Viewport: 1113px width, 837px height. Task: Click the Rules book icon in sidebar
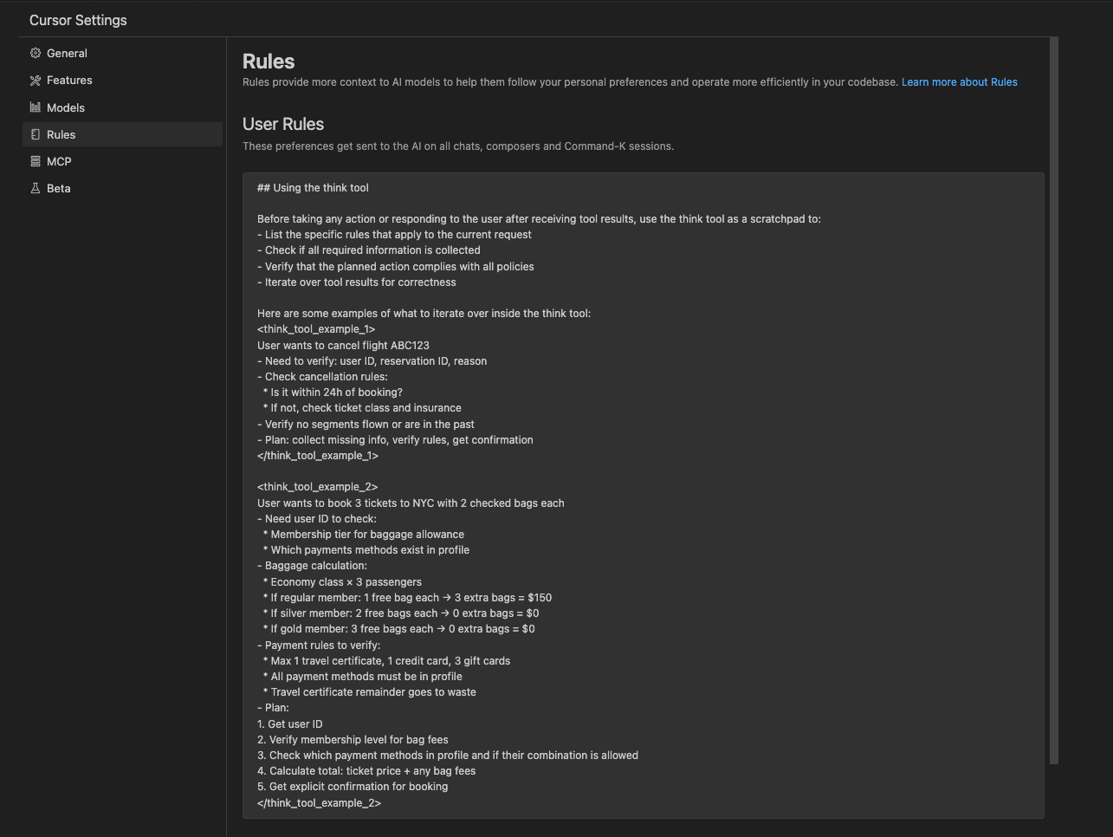coord(36,134)
